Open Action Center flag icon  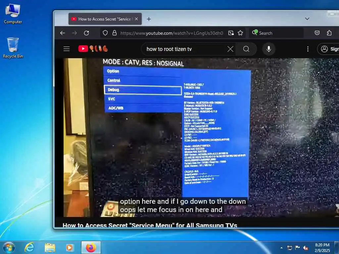[x=298, y=248]
